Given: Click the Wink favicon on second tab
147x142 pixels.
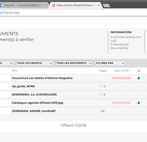Looking at the screenshot, I should click(53, 5).
